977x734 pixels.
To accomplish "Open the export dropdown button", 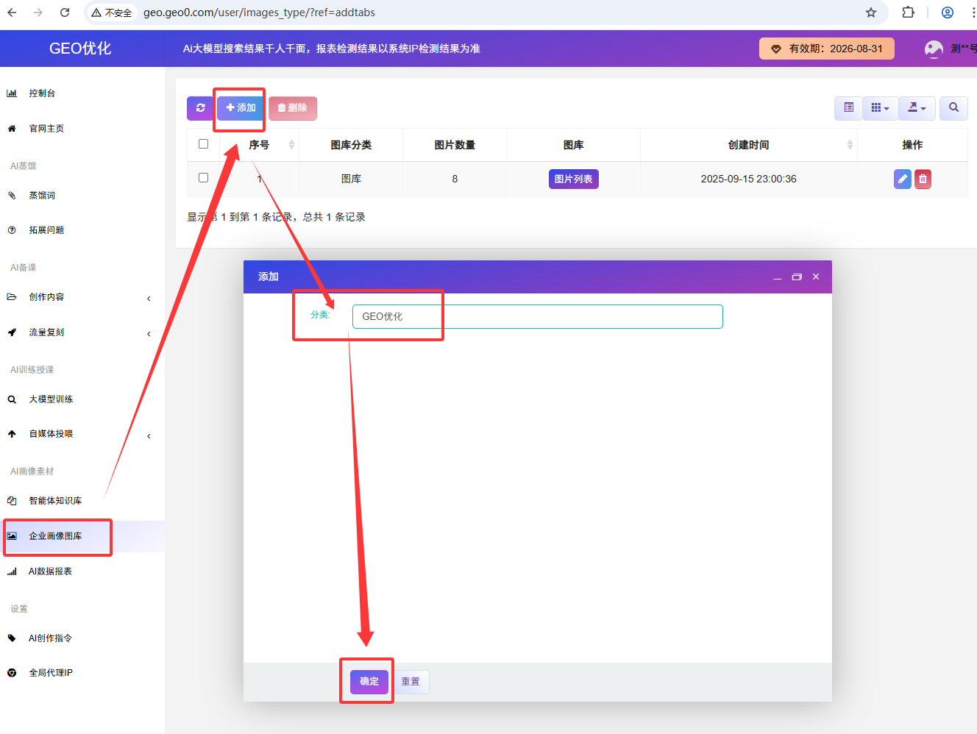I will [917, 108].
